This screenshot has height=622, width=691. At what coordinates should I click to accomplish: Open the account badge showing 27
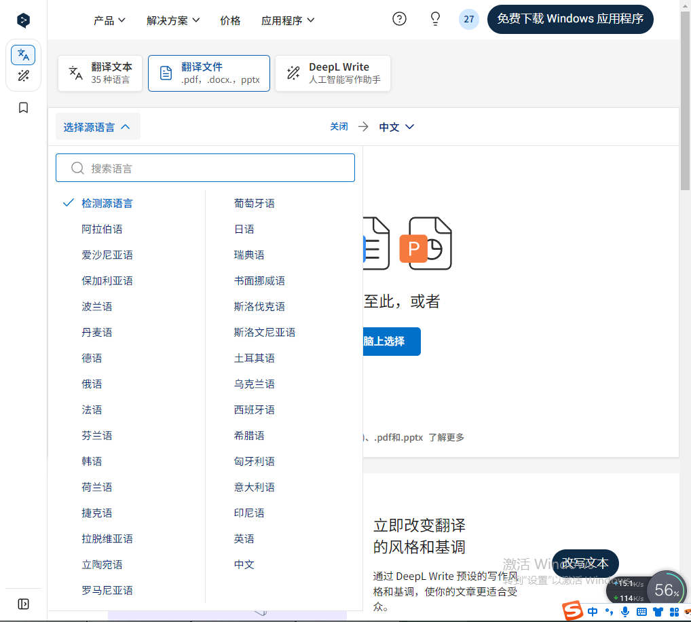tap(469, 20)
